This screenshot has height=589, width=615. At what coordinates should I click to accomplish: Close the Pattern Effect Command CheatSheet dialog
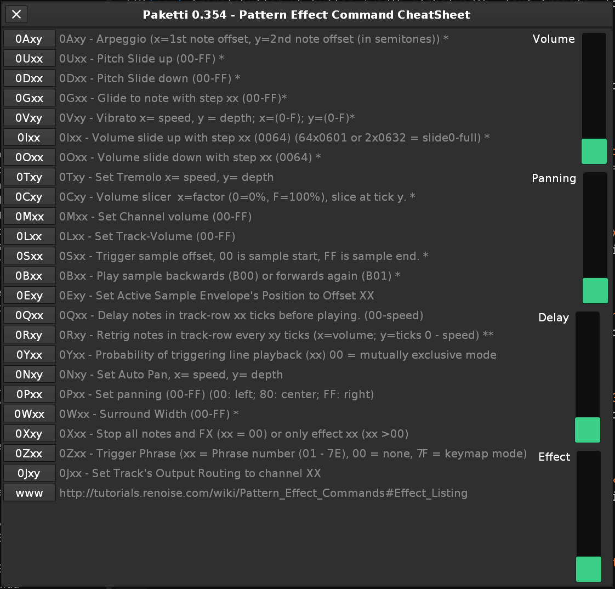coord(16,14)
